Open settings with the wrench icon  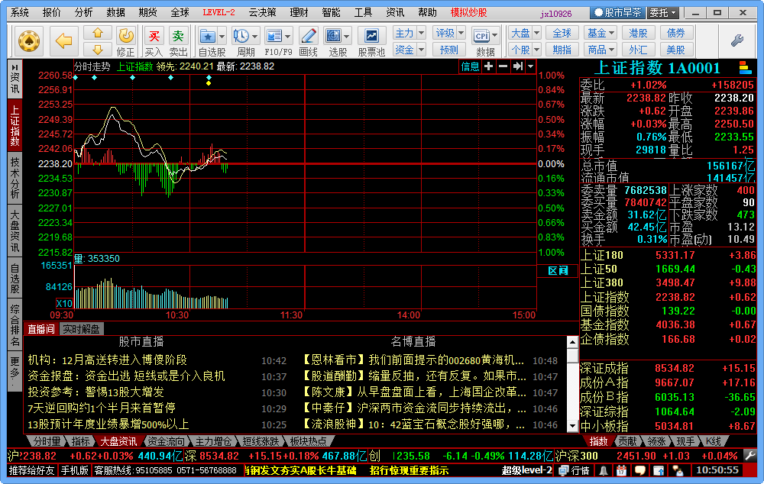[x=736, y=40]
